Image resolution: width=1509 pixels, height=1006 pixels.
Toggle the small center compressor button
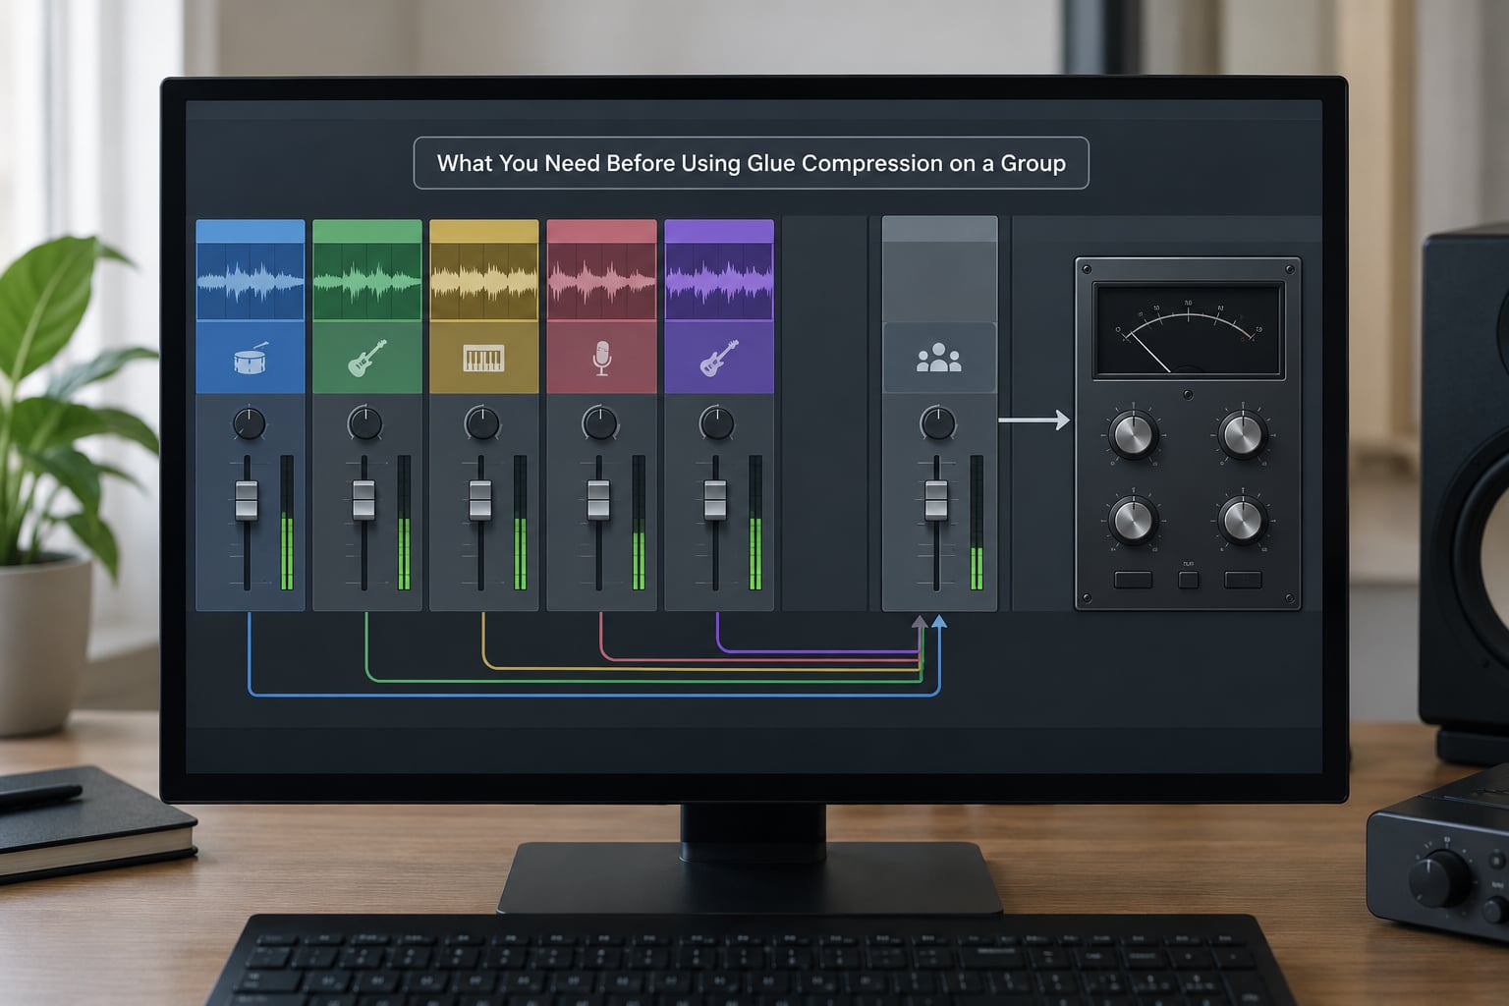(x=1188, y=580)
